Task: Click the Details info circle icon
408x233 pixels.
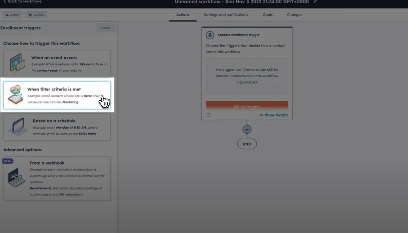Action: click(30, 15)
